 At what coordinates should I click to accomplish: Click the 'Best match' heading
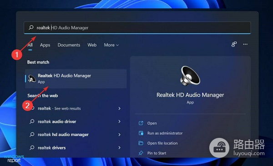click(38, 62)
